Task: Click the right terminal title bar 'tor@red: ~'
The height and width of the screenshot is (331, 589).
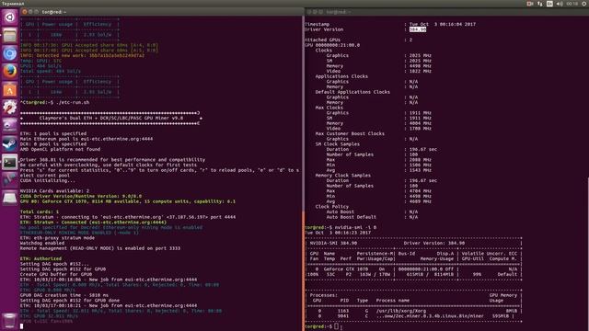Action: (338, 12)
